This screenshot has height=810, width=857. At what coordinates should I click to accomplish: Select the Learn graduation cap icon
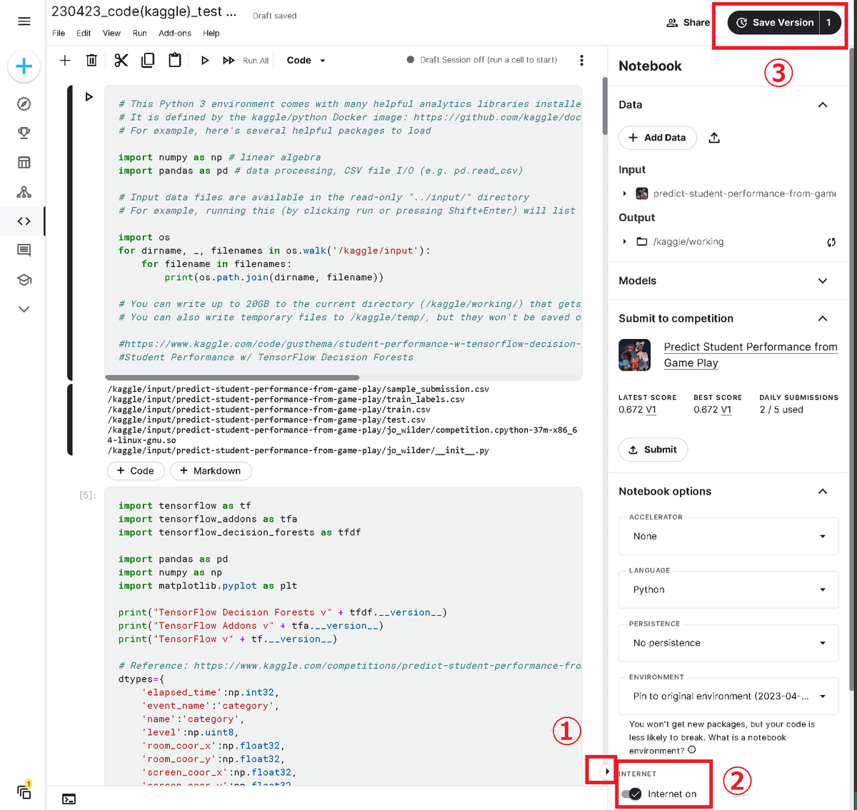click(x=24, y=279)
